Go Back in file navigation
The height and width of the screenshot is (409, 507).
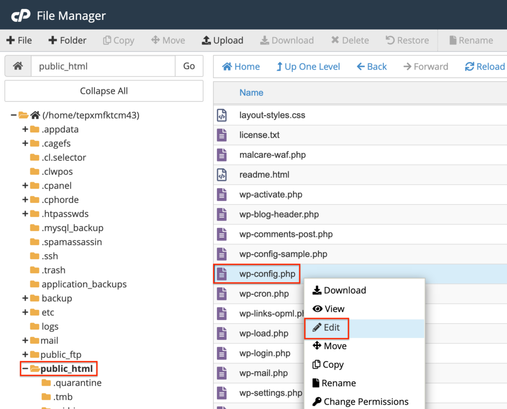(x=371, y=67)
